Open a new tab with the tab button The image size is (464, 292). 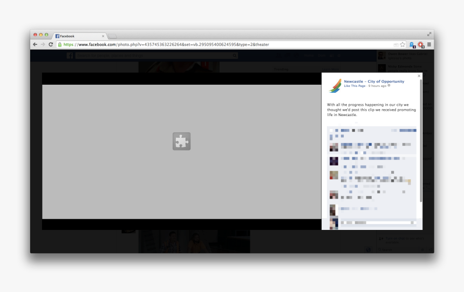112,36
